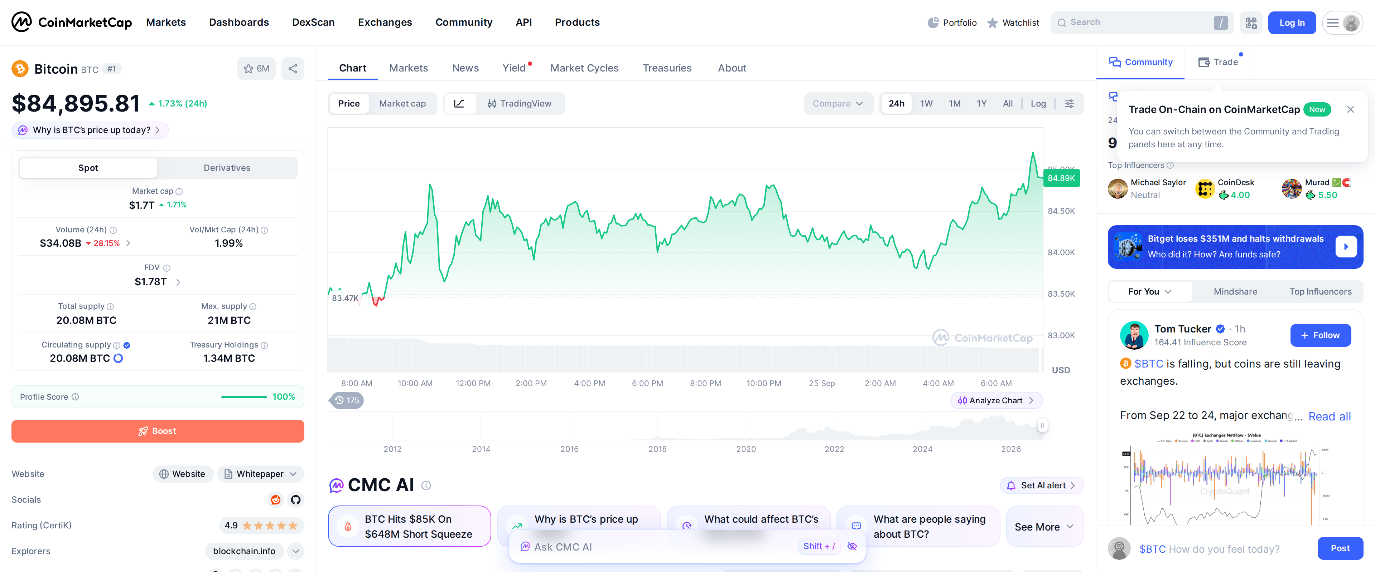This screenshot has height=572, width=1375.
Task: Click the Log In button
Action: click(1292, 23)
